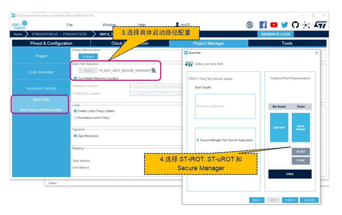Click the Application block in boot diagram
342x215 pixels.
pyautogui.click(x=279, y=127)
